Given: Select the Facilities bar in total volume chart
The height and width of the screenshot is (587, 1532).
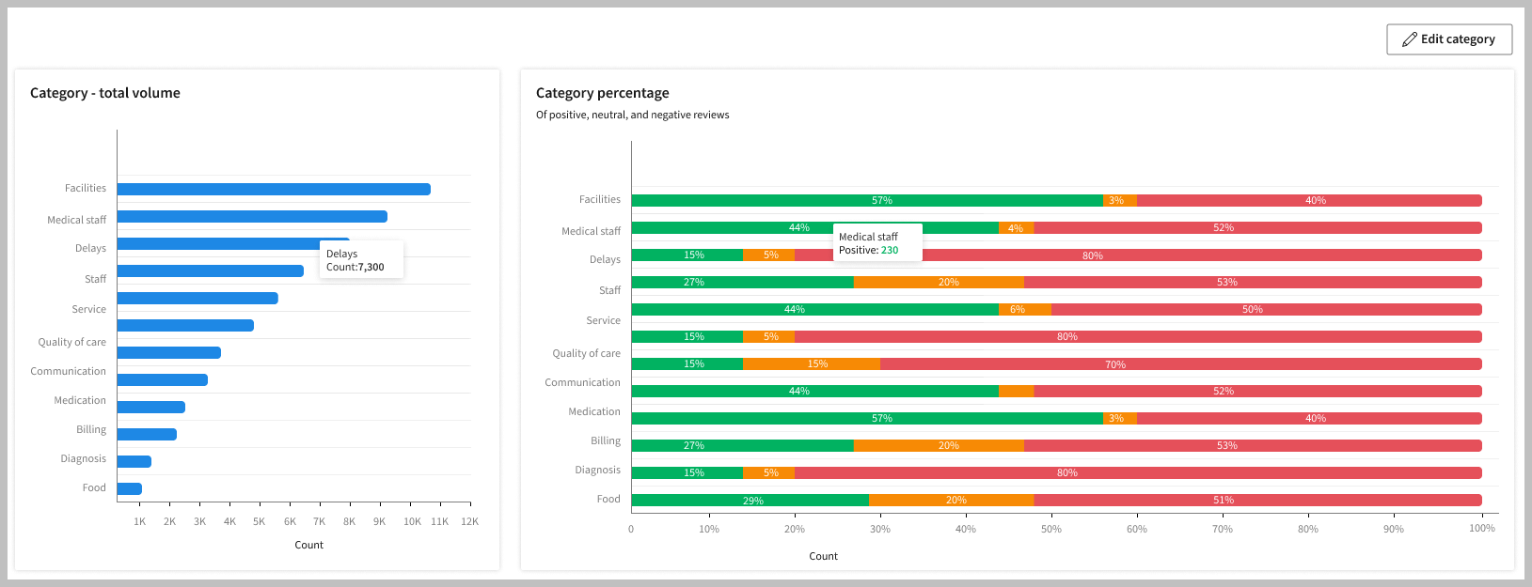Looking at the screenshot, I should 273,190.
